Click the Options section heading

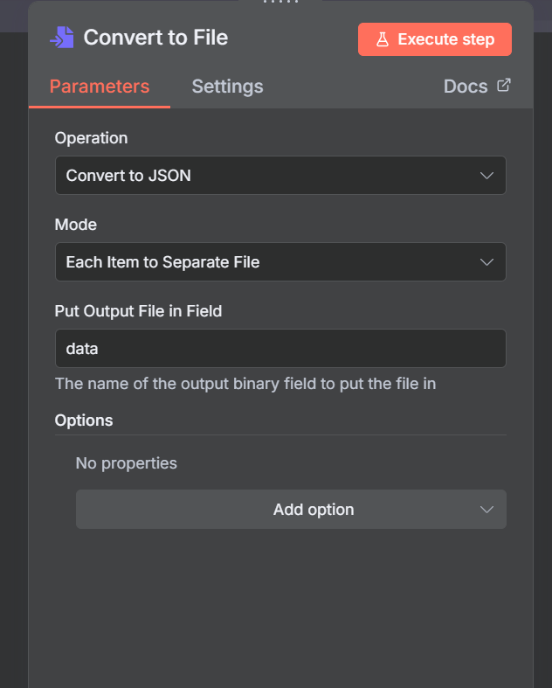[x=84, y=420]
